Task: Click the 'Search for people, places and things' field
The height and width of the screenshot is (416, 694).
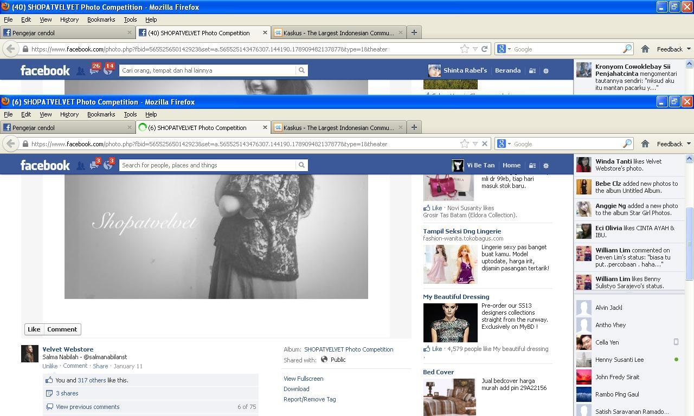Action: click(x=208, y=165)
